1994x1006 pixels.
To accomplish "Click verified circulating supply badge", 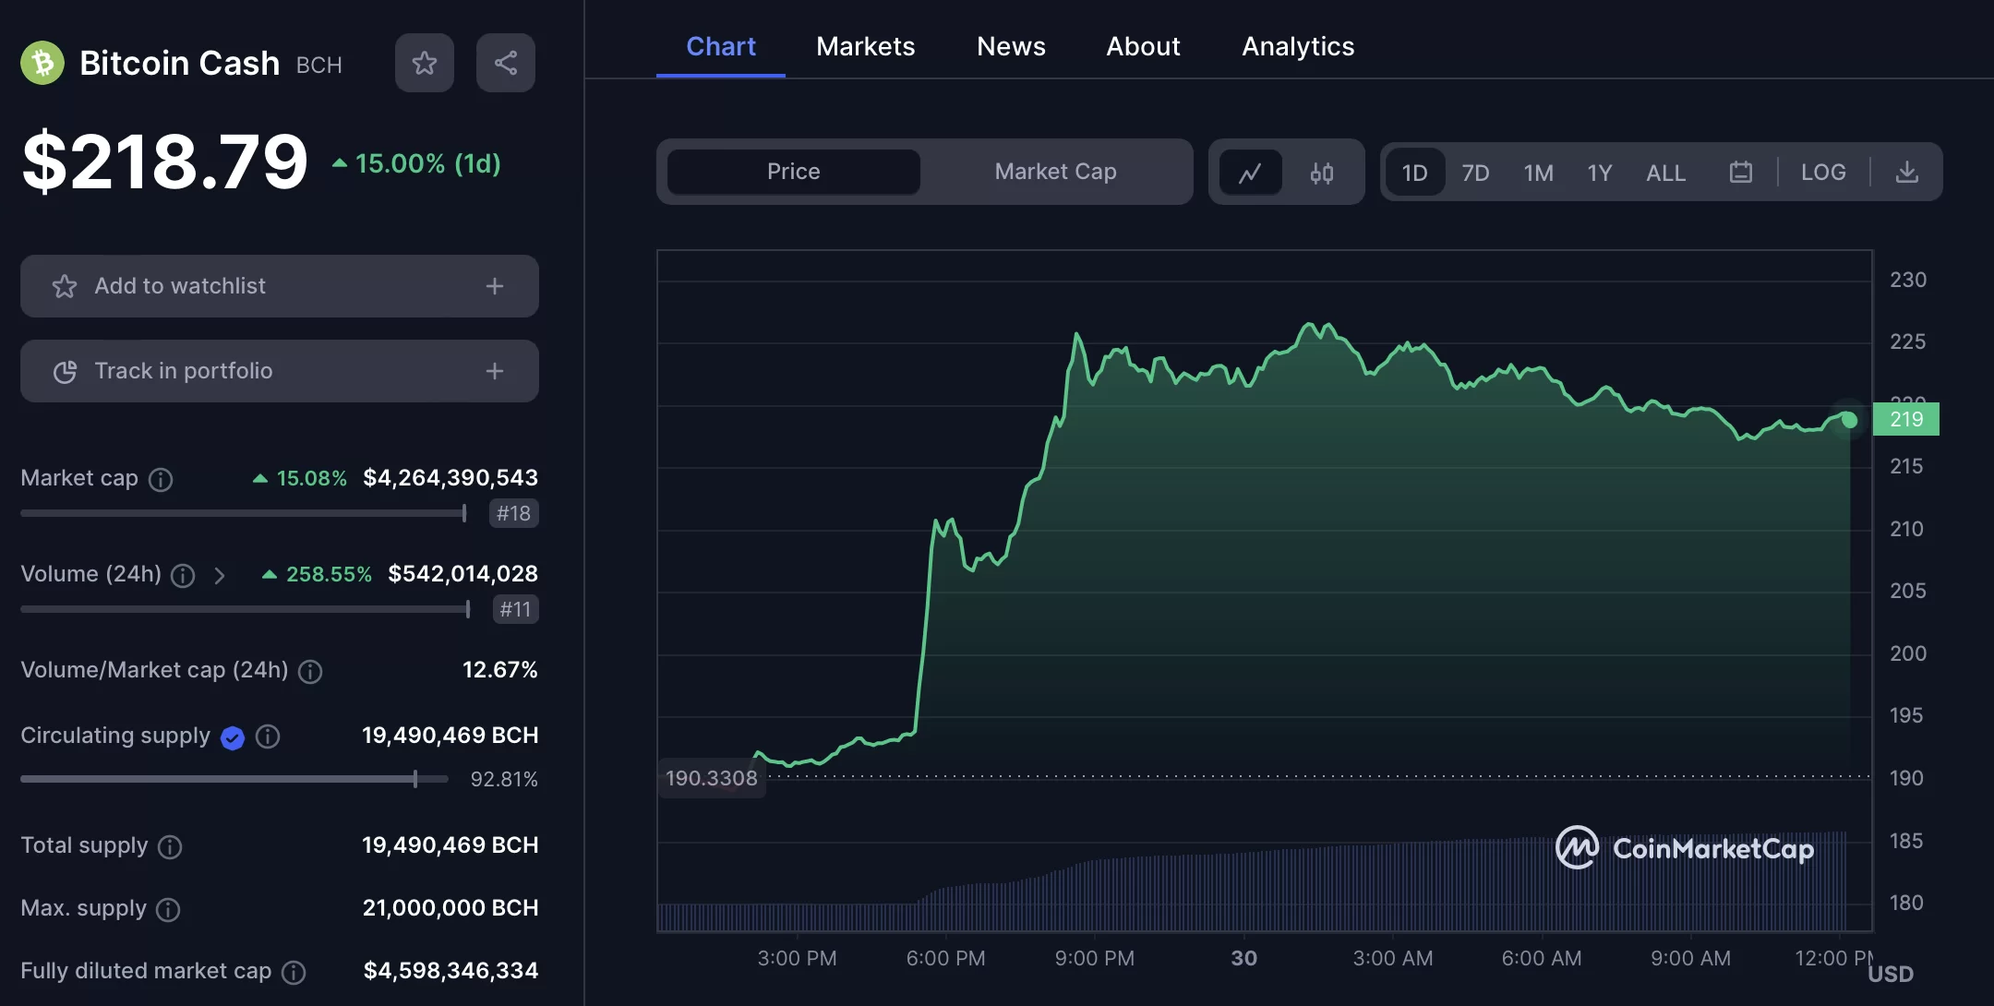I will pos(233,737).
